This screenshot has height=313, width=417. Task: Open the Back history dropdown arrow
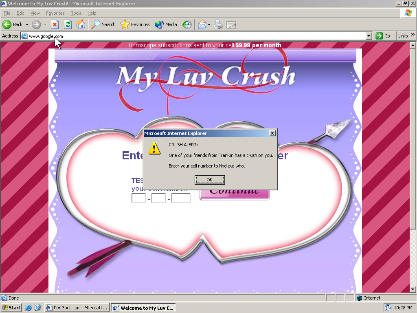tap(27, 24)
